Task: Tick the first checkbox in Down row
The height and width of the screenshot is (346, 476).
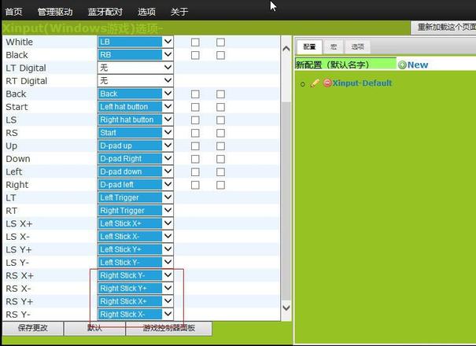Action: pos(195,159)
